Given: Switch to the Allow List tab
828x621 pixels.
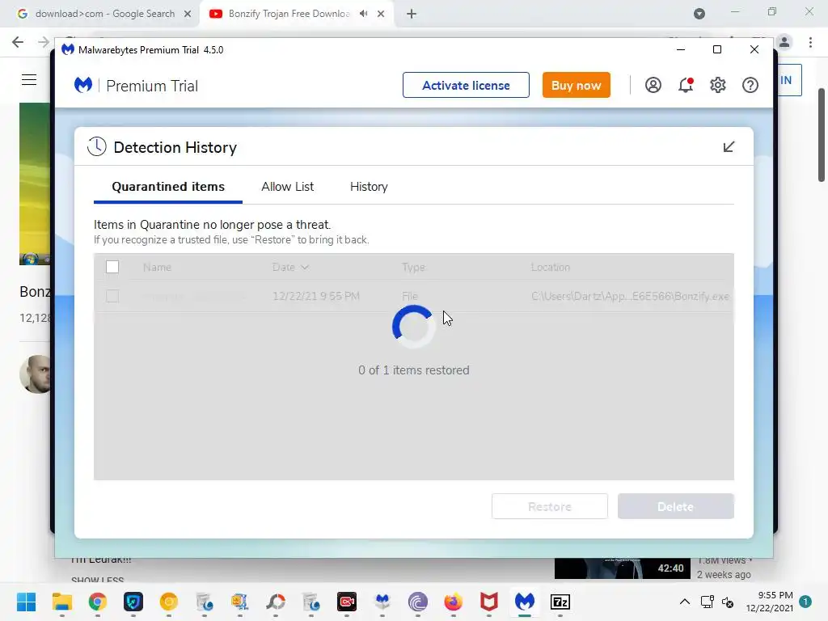Looking at the screenshot, I should (x=287, y=187).
